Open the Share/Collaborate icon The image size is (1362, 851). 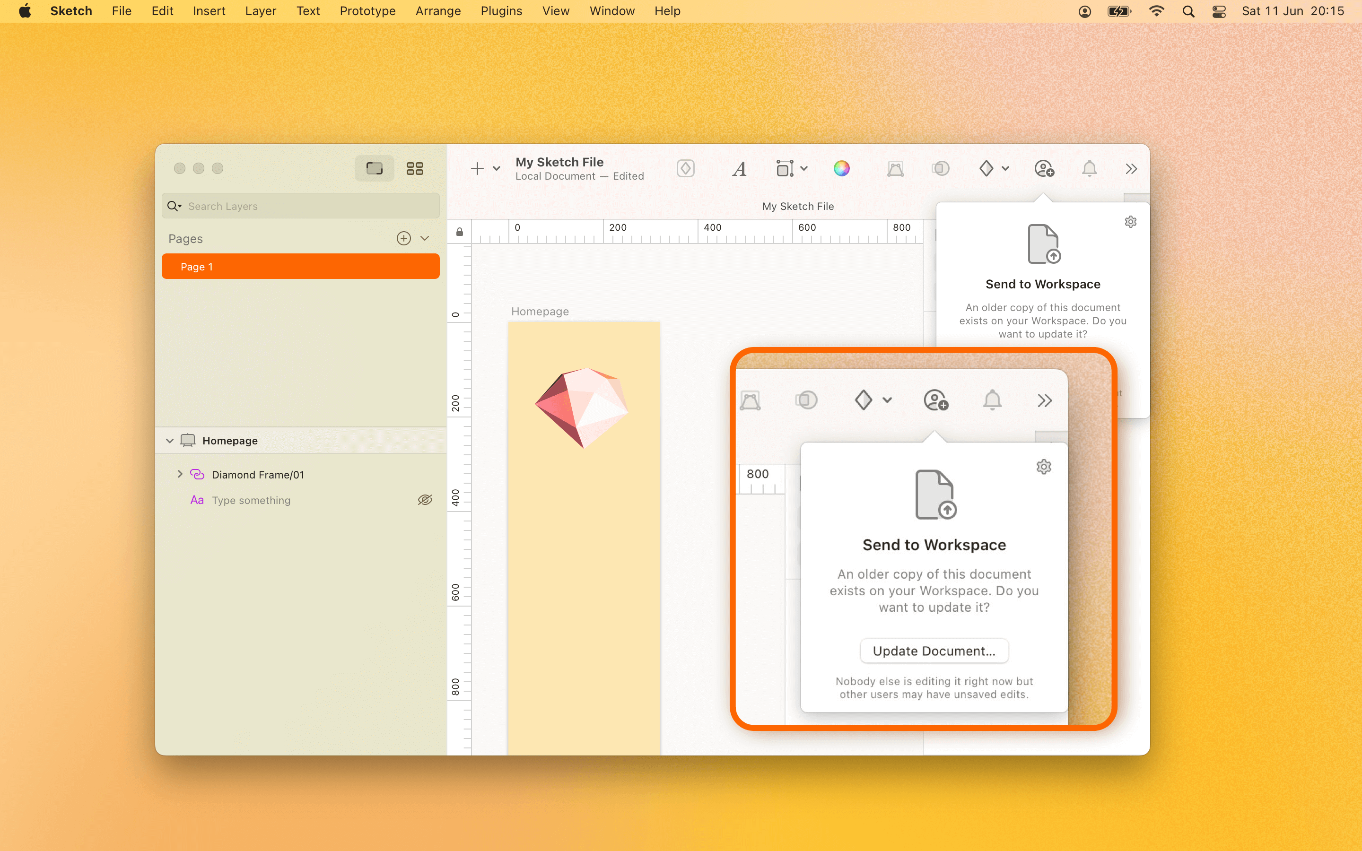pos(1042,169)
